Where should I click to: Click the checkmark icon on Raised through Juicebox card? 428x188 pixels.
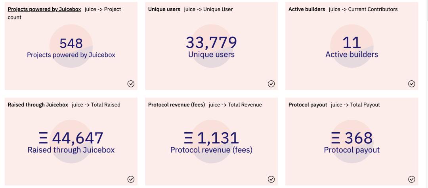(131, 179)
